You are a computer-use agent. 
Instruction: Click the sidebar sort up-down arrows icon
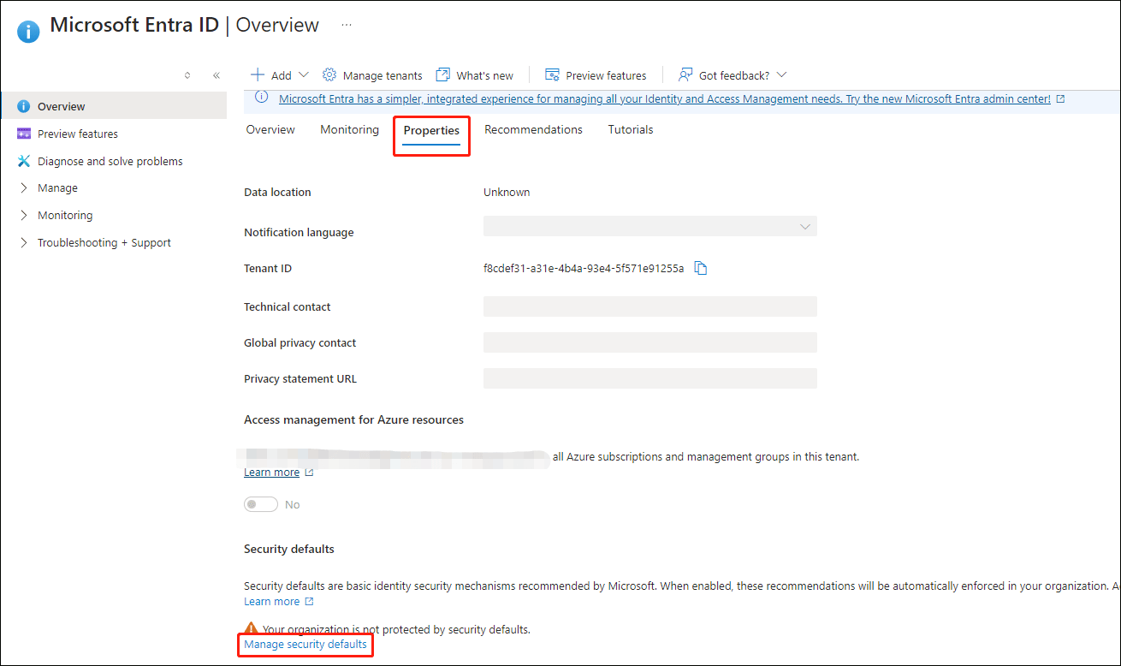click(x=187, y=75)
